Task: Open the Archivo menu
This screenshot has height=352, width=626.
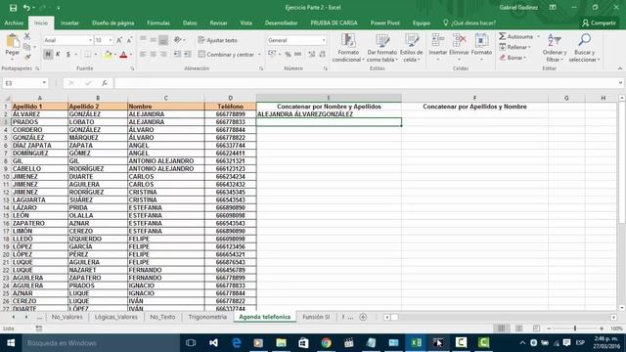Action: click(x=14, y=23)
